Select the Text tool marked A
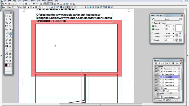Image resolution: width=189 pixels, height=106 pixels. [10, 46]
